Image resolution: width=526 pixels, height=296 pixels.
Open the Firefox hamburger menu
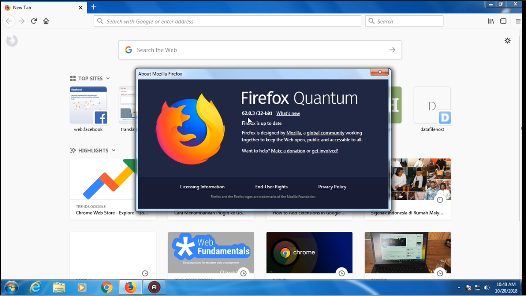pos(518,21)
